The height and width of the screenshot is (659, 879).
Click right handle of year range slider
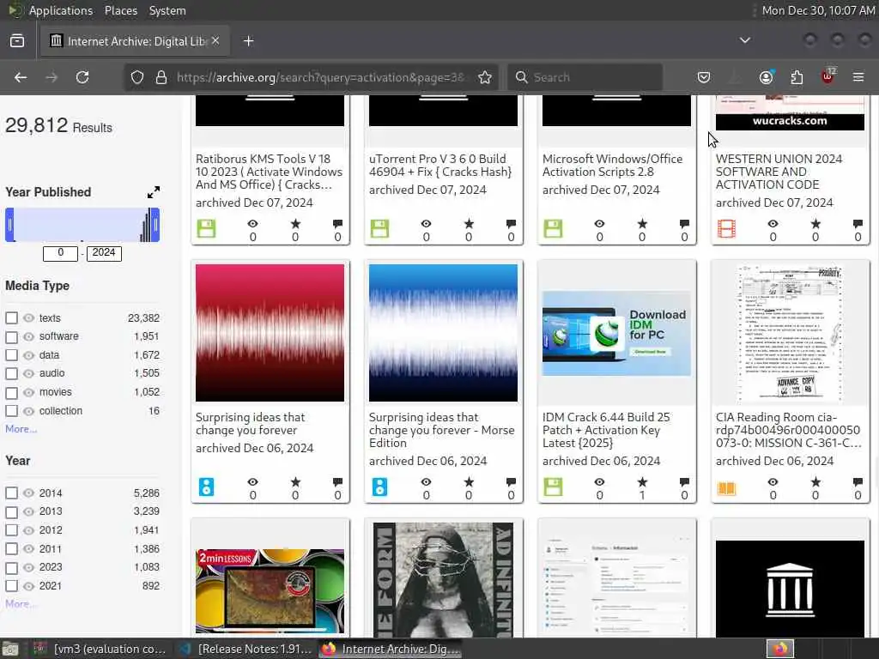pos(155,225)
